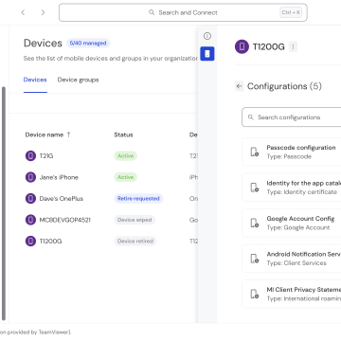The image size is (341, 341).
Task: Click the T1200G list row device icon
Action: [30, 242]
